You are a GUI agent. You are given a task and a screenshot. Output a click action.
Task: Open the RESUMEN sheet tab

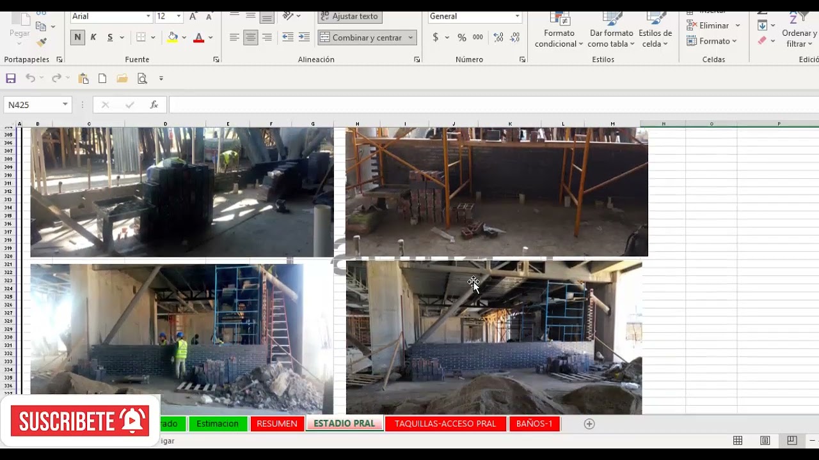coord(277,424)
